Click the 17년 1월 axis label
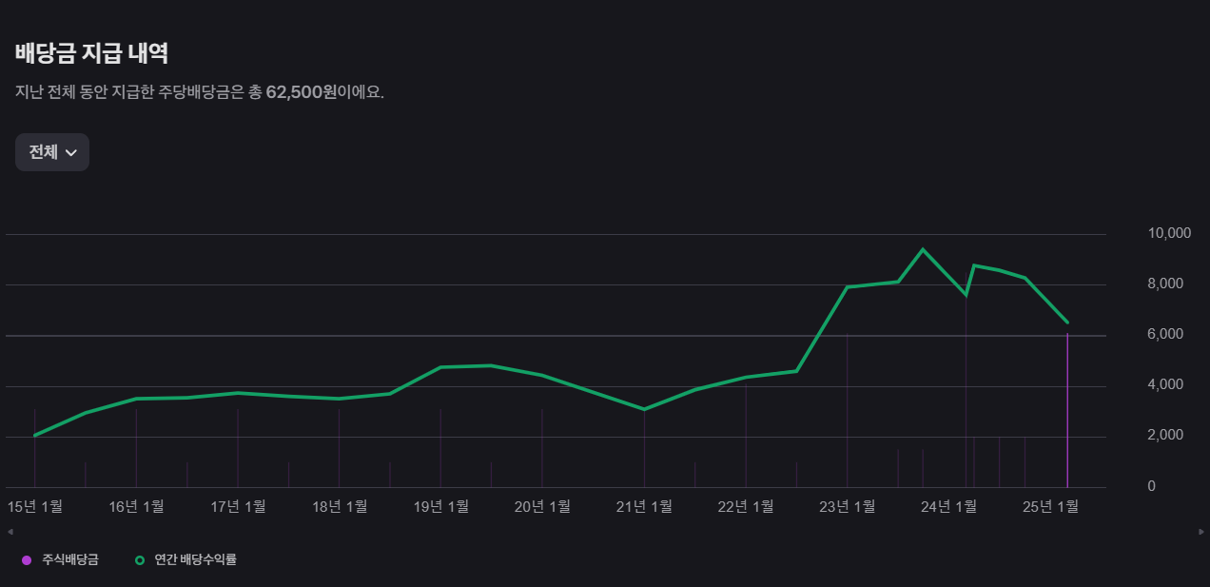The height and width of the screenshot is (587, 1210). pos(238,507)
